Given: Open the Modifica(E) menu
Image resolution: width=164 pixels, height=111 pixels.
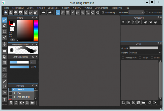Looking at the screenshot, I should click(18, 8).
